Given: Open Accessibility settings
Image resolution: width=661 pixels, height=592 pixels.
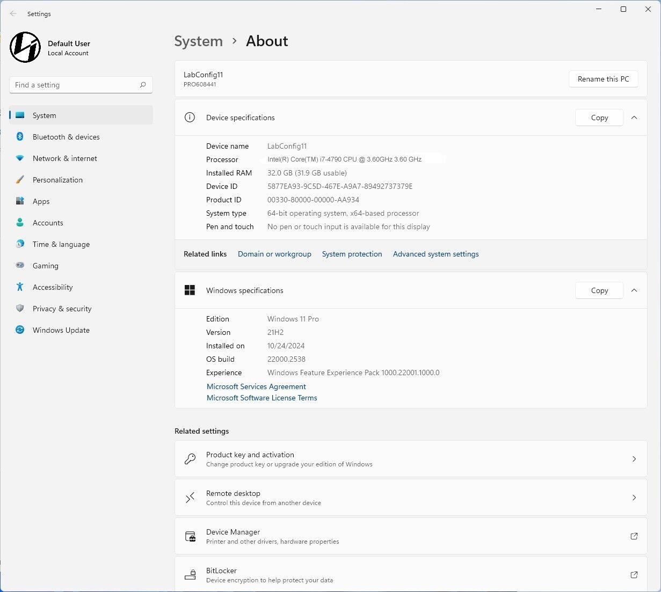Looking at the screenshot, I should [81, 287].
